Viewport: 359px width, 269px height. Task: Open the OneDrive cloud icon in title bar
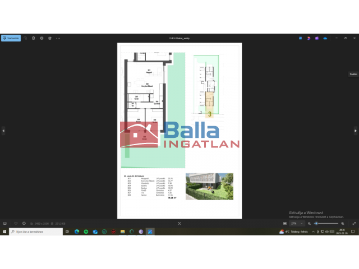click(x=325, y=38)
